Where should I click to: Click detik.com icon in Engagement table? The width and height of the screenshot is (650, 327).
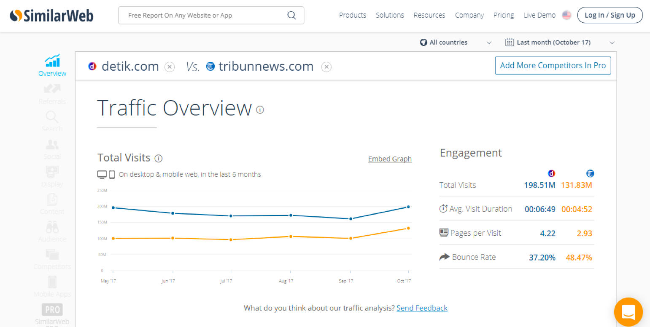(551, 173)
